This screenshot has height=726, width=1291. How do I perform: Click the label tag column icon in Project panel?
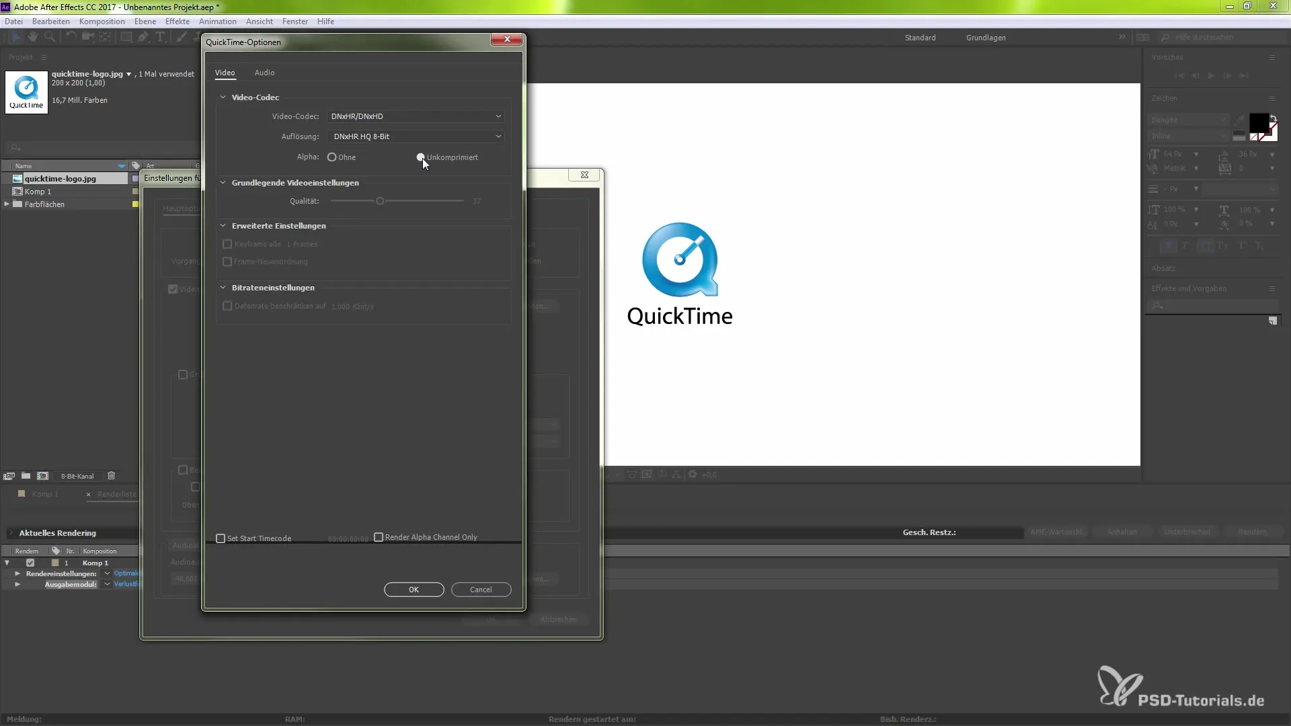136,165
